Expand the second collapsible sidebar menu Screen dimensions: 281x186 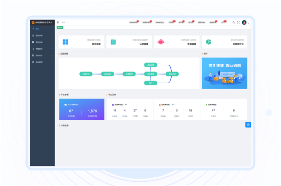42,42
